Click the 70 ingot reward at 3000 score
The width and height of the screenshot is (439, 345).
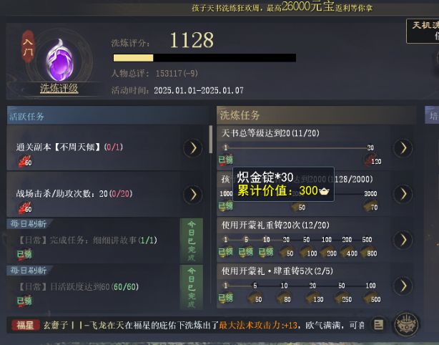[x=370, y=206]
